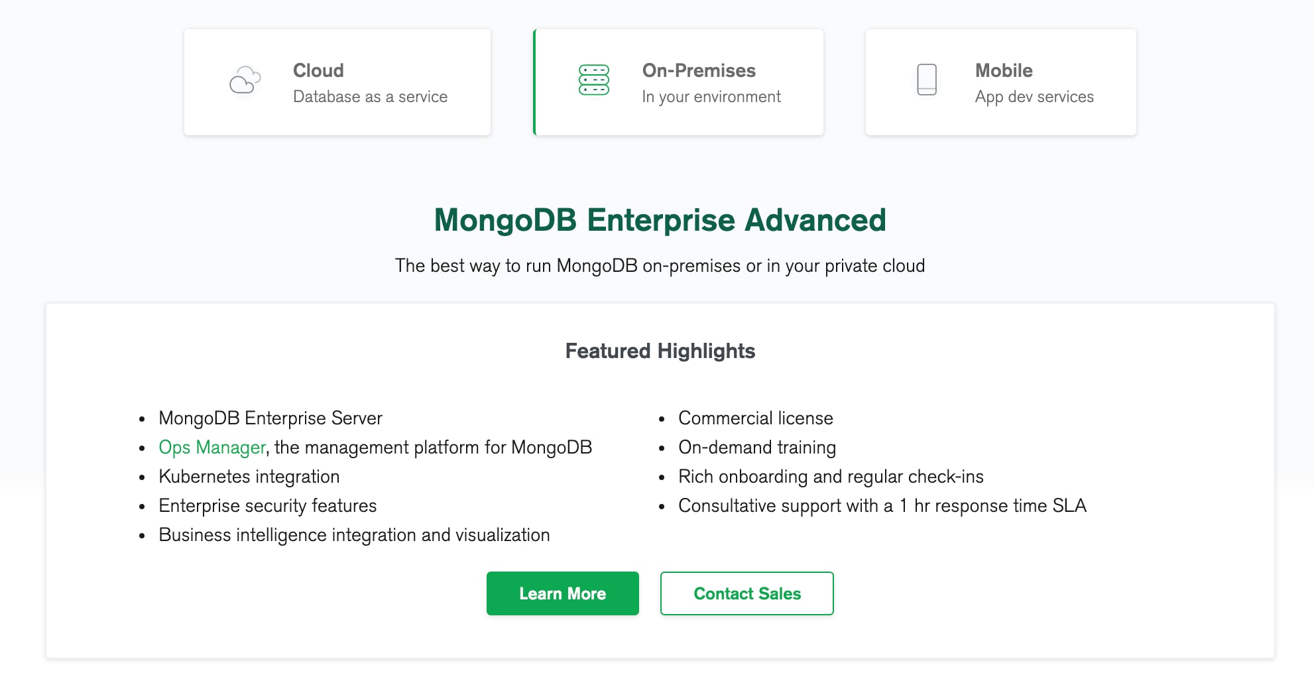Click the Contact Sales button
This screenshot has height=675, width=1314.
[x=747, y=593]
